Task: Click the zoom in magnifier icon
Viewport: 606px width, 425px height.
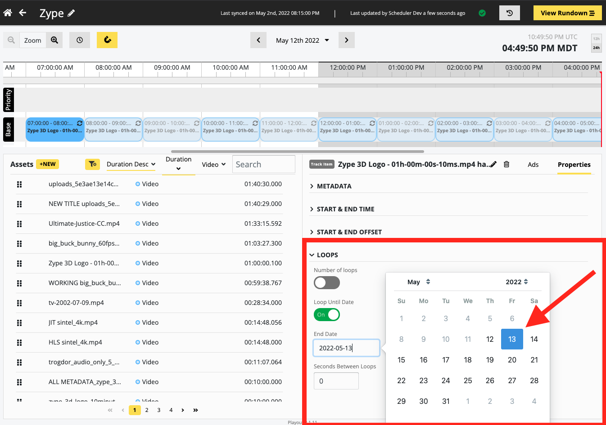Action: (x=54, y=40)
